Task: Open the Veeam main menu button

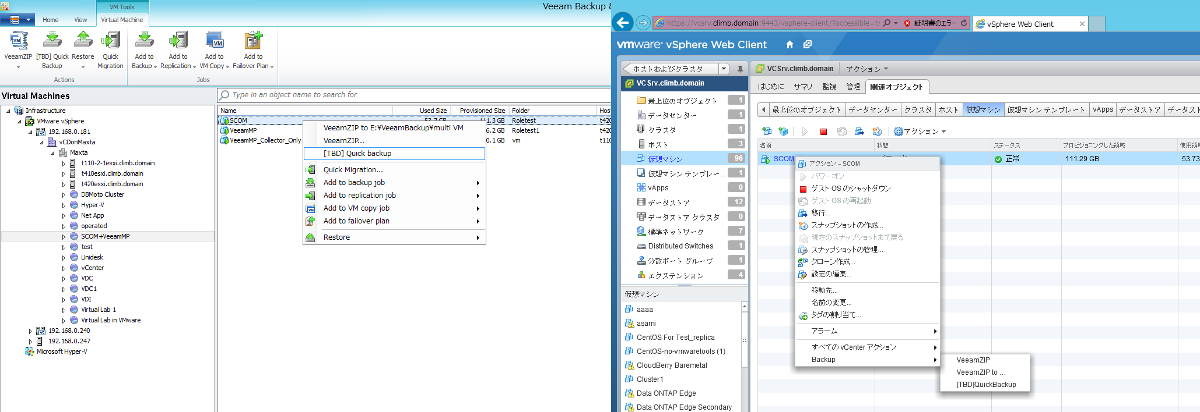Action: pyautogui.click(x=17, y=20)
